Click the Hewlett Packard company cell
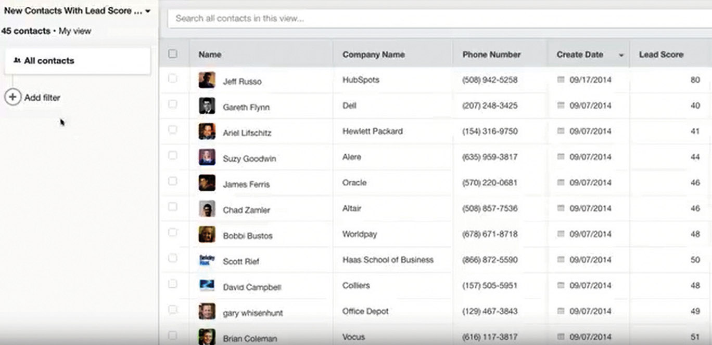Screen dimensions: 712x345 tap(372, 131)
